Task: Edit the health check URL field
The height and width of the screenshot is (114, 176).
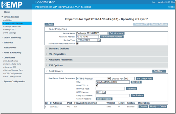Action: tap(113, 82)
